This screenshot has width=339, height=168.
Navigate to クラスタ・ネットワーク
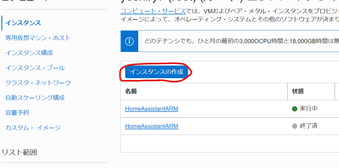tap(38, 83)
